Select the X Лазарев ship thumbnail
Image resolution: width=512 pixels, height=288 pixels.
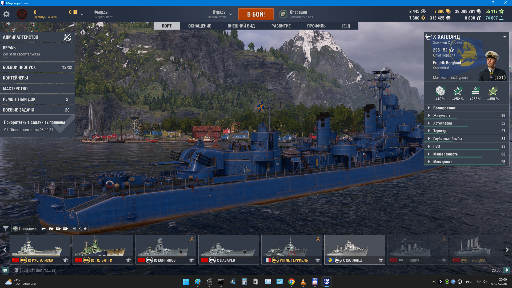coord(229,248)
